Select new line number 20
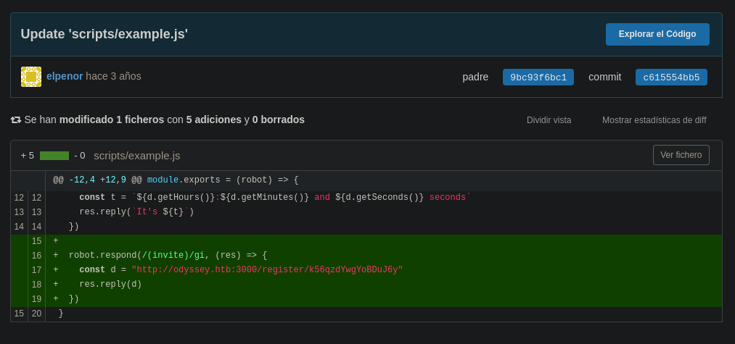 (x=36, y=314)
